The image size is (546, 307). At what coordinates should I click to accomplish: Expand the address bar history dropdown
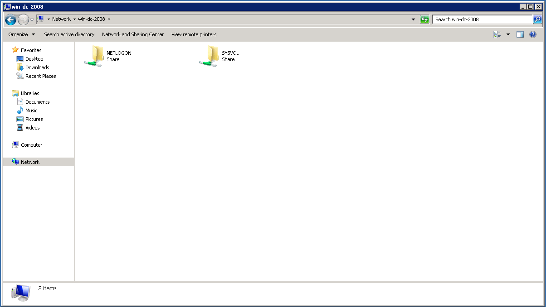tap(413, 19)
